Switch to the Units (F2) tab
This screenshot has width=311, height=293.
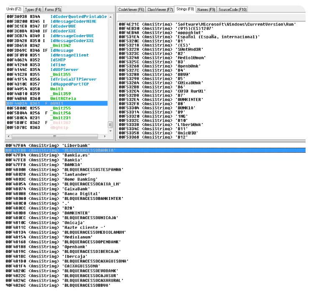(x=14, y=9)
